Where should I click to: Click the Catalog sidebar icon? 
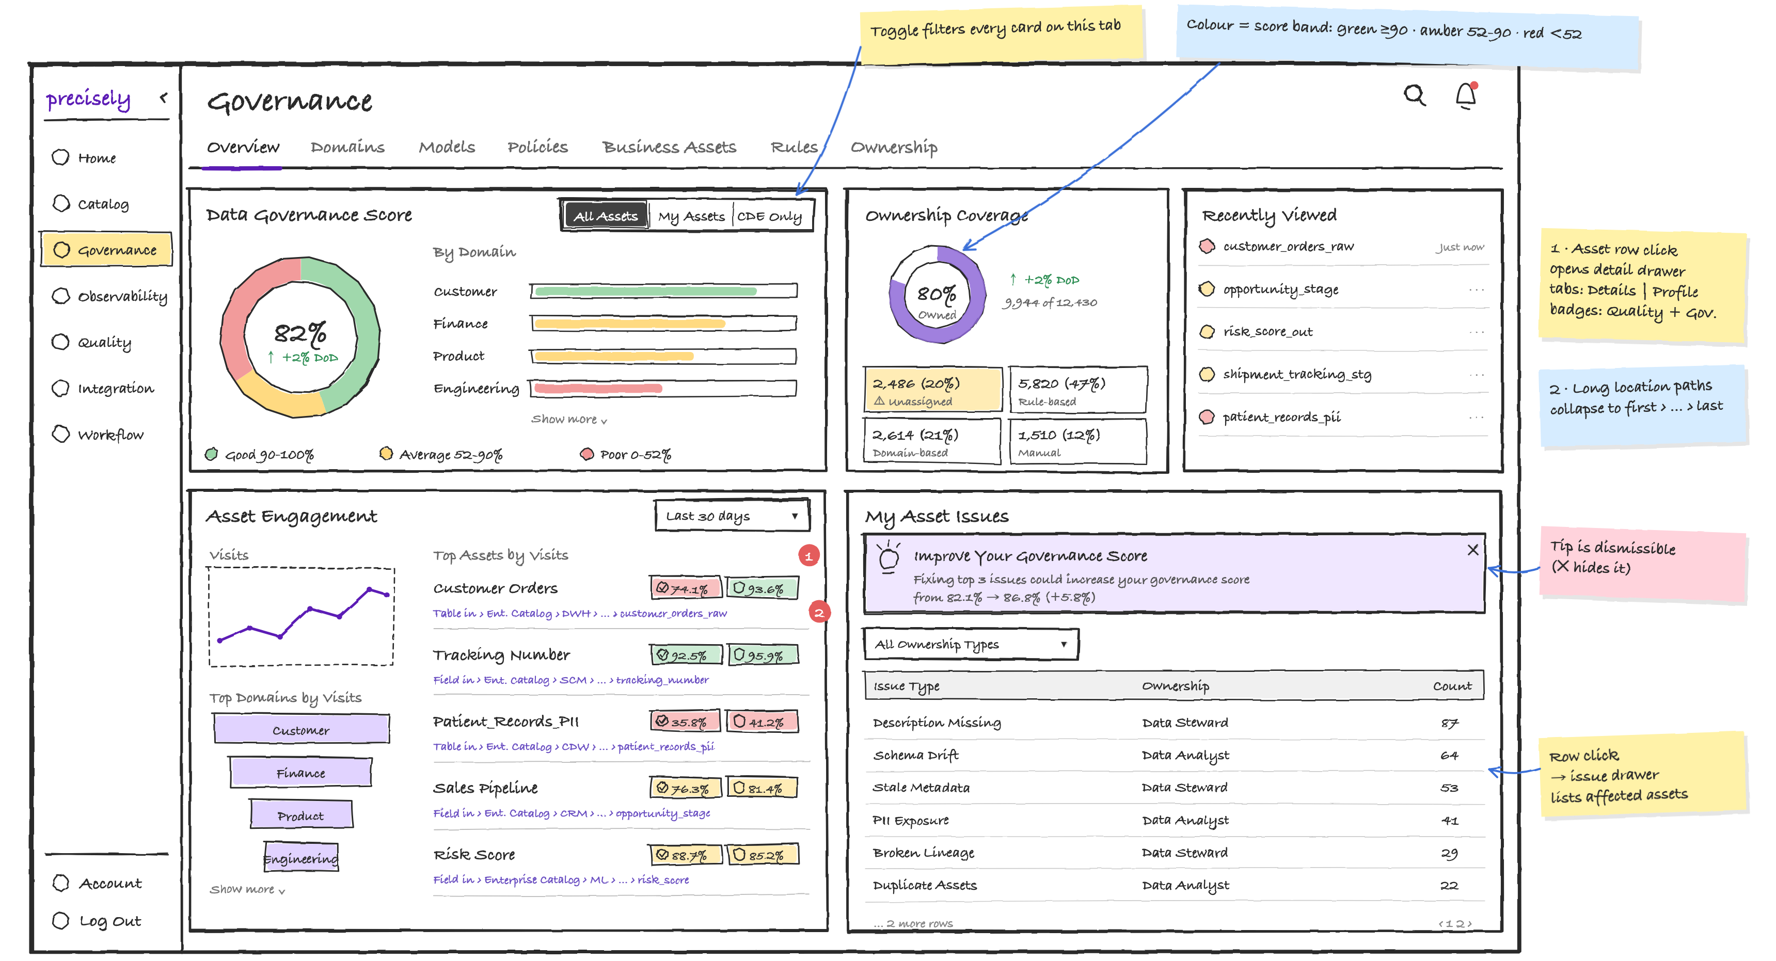coord(61,203)
